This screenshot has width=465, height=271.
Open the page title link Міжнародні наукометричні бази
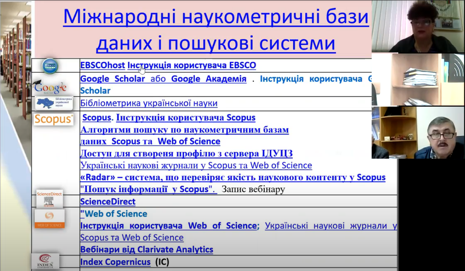pos(216,17)
